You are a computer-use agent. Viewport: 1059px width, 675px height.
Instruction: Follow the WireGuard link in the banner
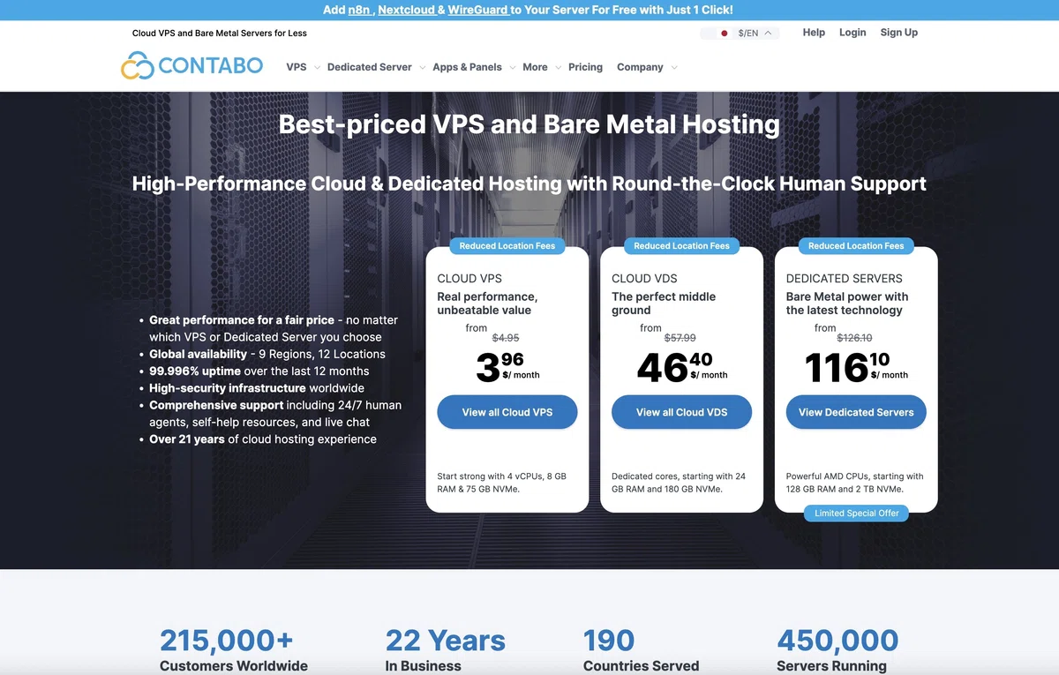(x=478, y=10)
